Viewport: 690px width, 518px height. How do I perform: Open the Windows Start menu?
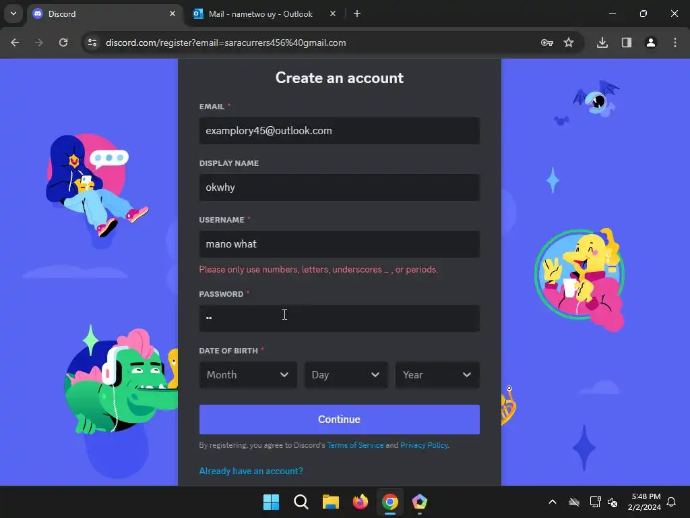pyautogui.click(x=271, y=502)
